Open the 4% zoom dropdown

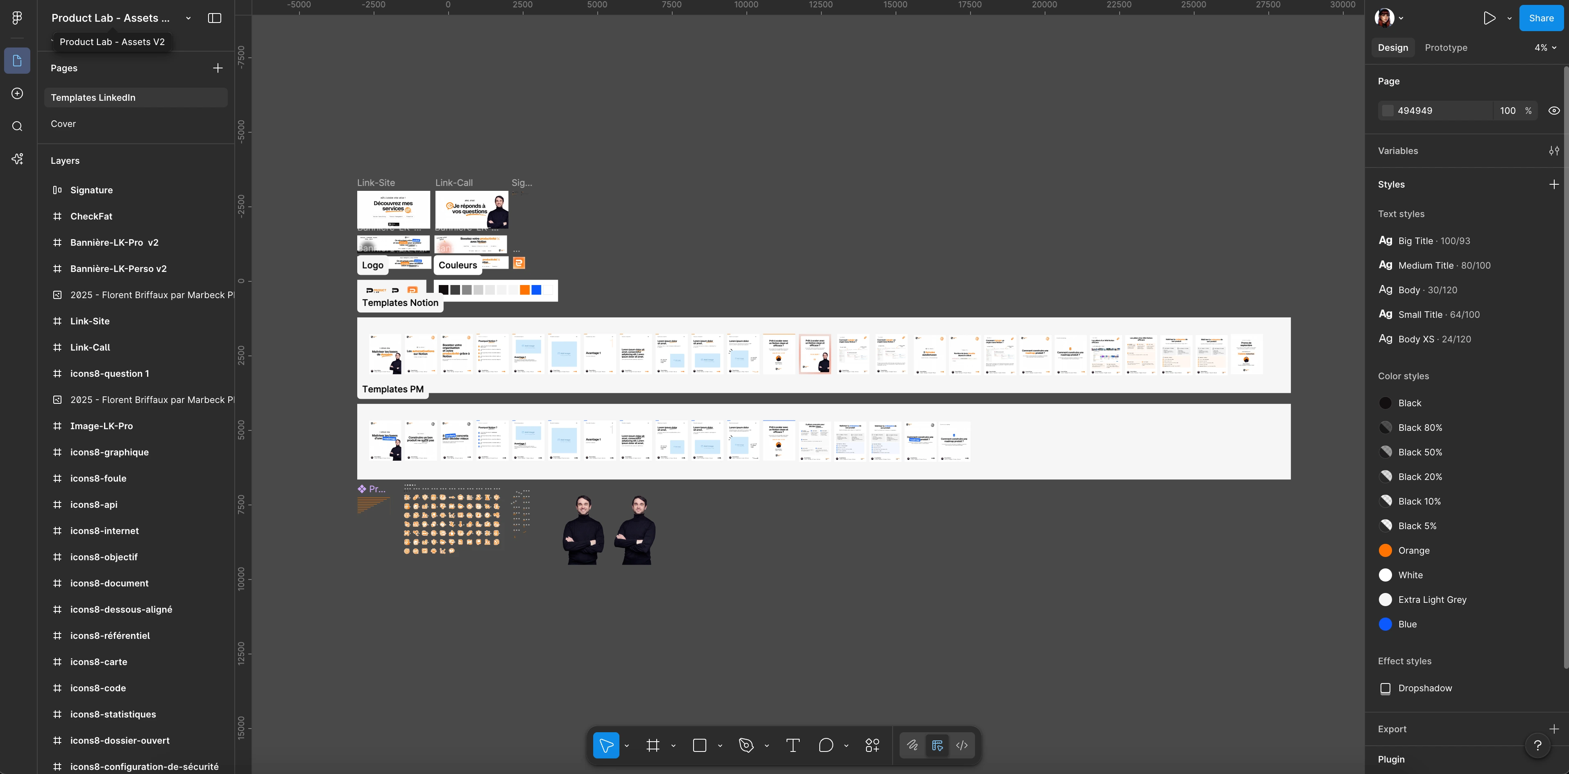(1545, 48)
